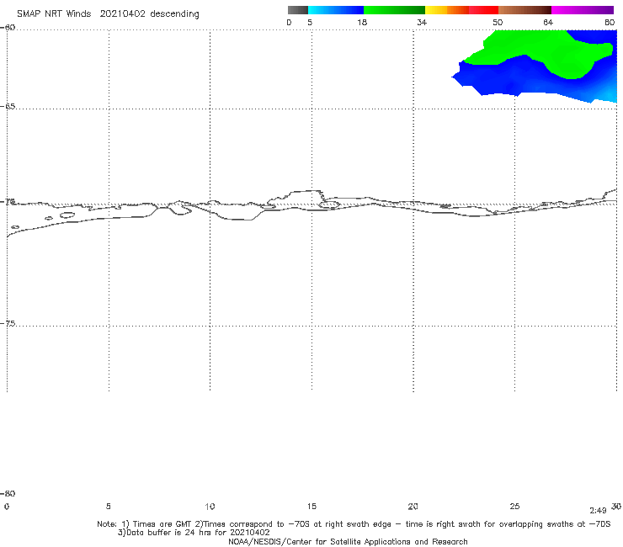Click the color bar label "18"
This screenshot has width=623, height=547.
(362, 22)
